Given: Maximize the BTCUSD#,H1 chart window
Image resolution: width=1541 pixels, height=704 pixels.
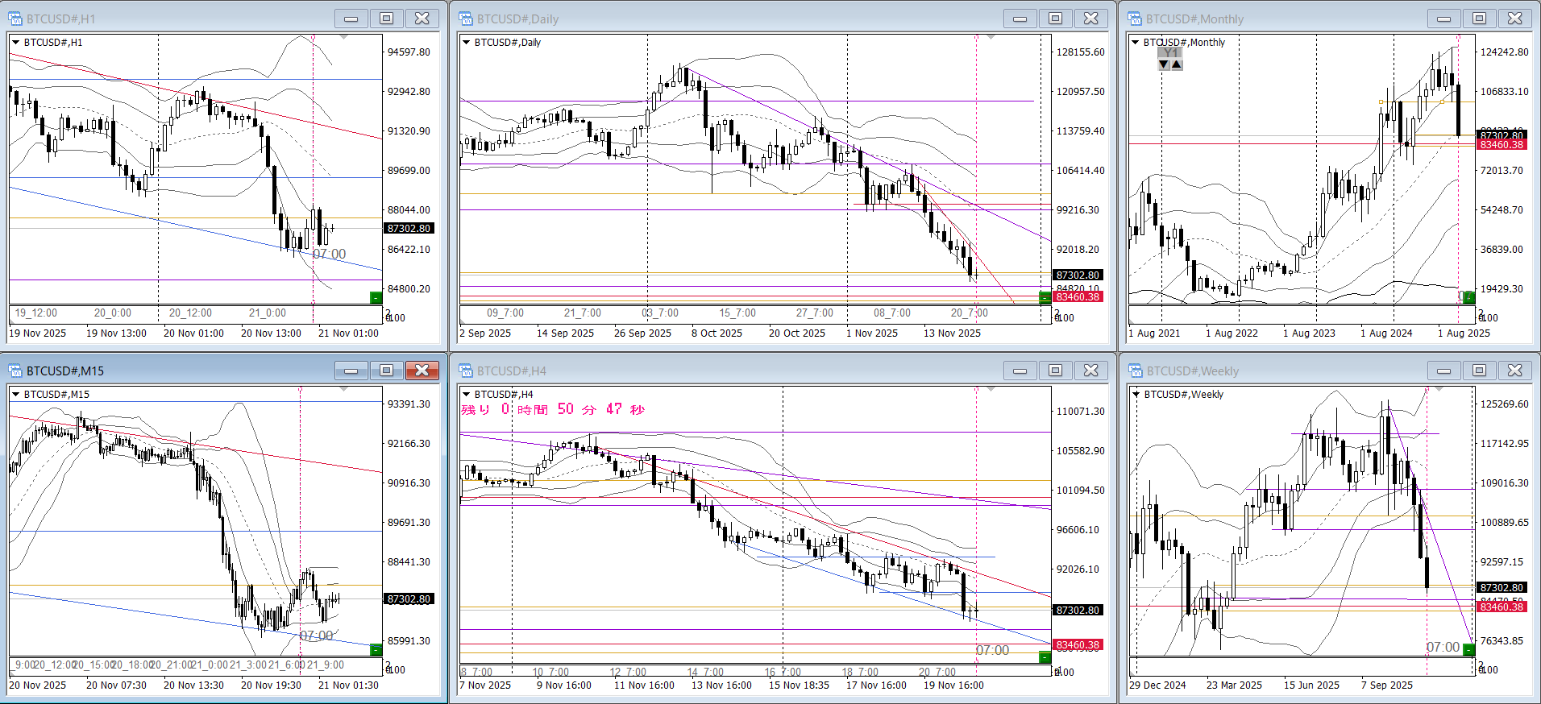Looking at the screenshot, I should pos(387,19).
